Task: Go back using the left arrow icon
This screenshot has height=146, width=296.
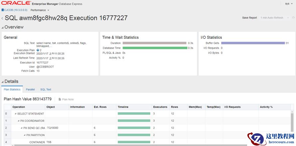Action: (x=2, y=18)
